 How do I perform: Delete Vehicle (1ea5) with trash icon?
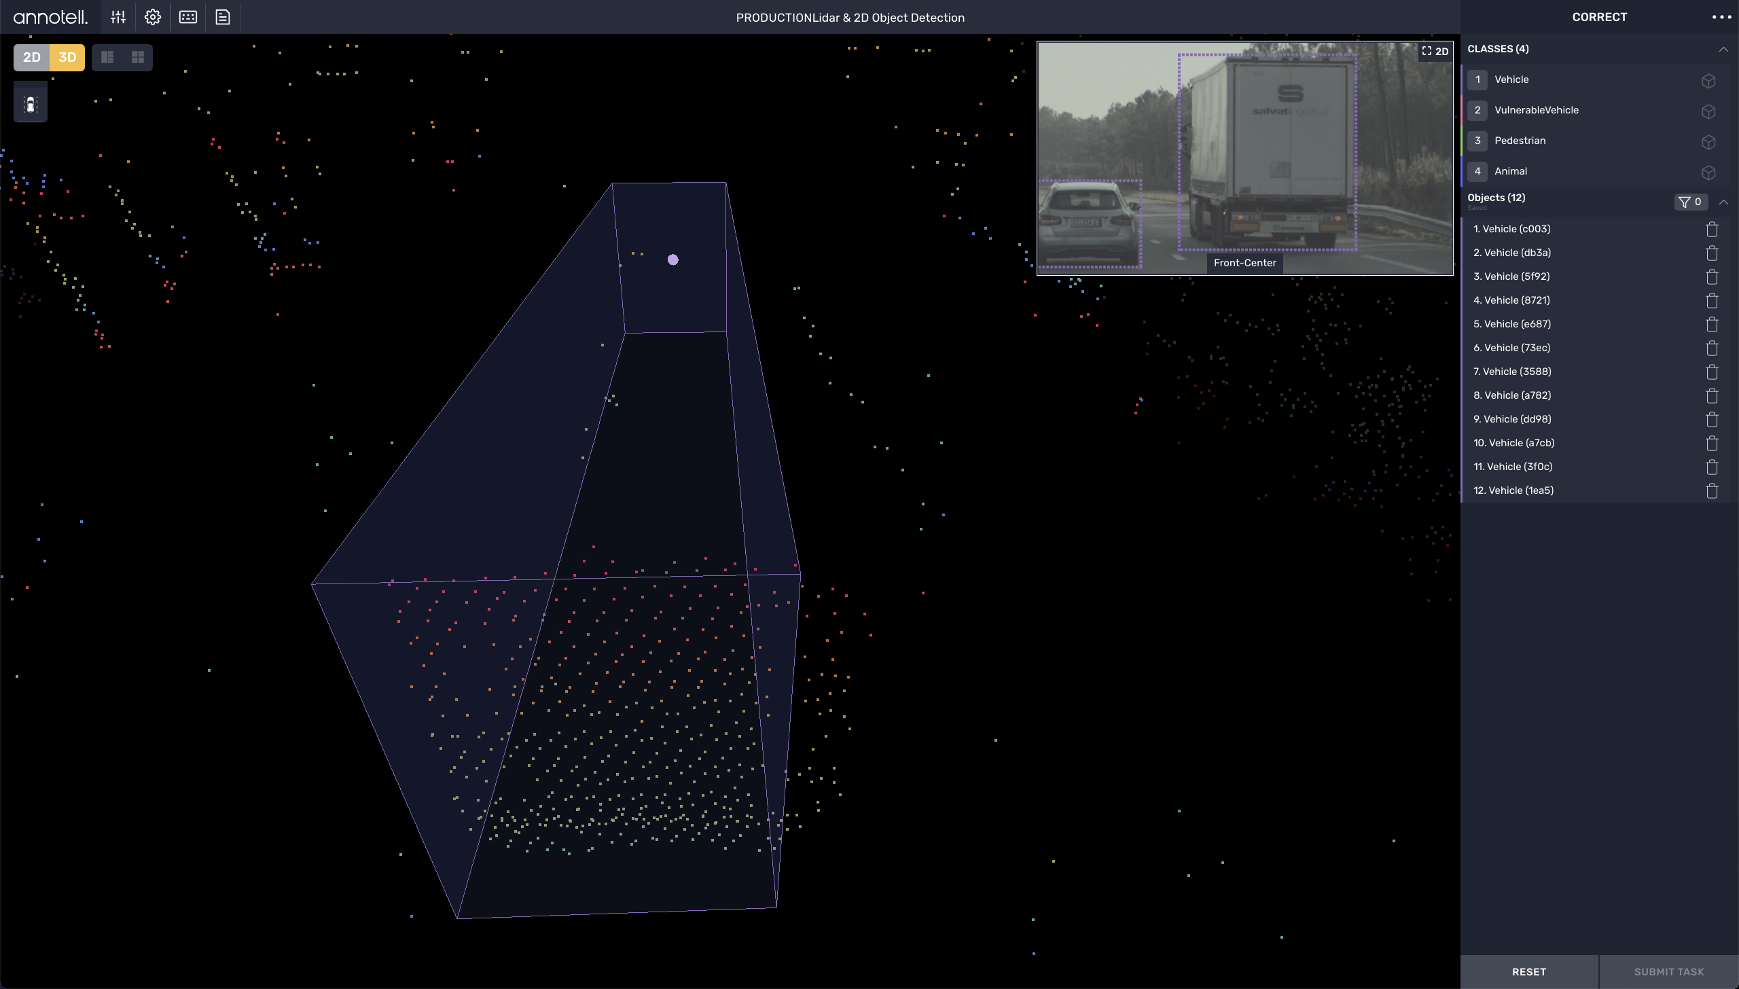coord(1712,490)
